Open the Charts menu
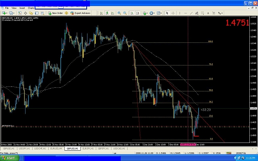This screenshot has height=161, width=258. [x=31, y=8]
